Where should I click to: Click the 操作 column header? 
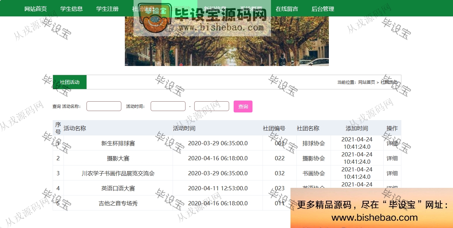point(392,128)
